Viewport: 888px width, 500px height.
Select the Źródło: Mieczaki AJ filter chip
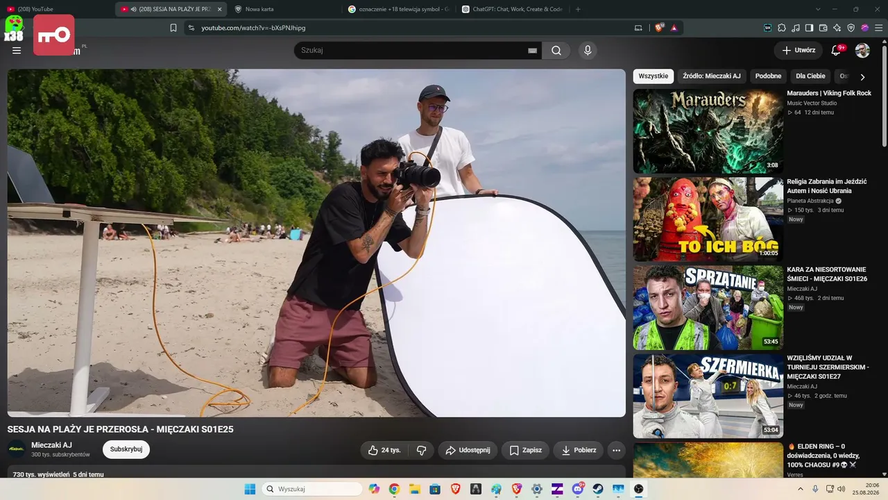tap(712, 76)
